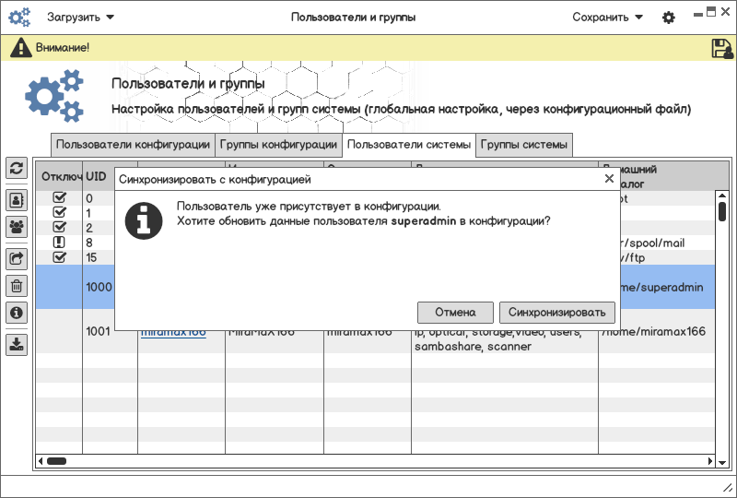Click the user group icon in sidebar

(x=17, y=227)
